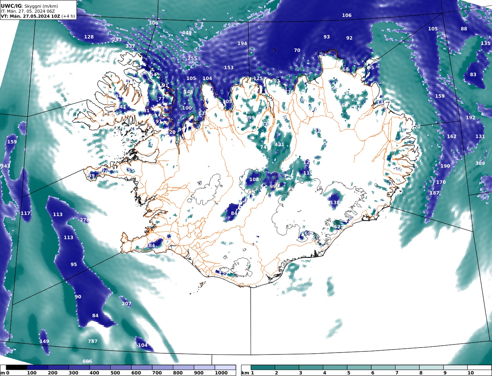The width and height of the screenshot is (492, 376).
Task: Click the 100–200 m dark blue legend swatch
Action: (x=37, y=368)
